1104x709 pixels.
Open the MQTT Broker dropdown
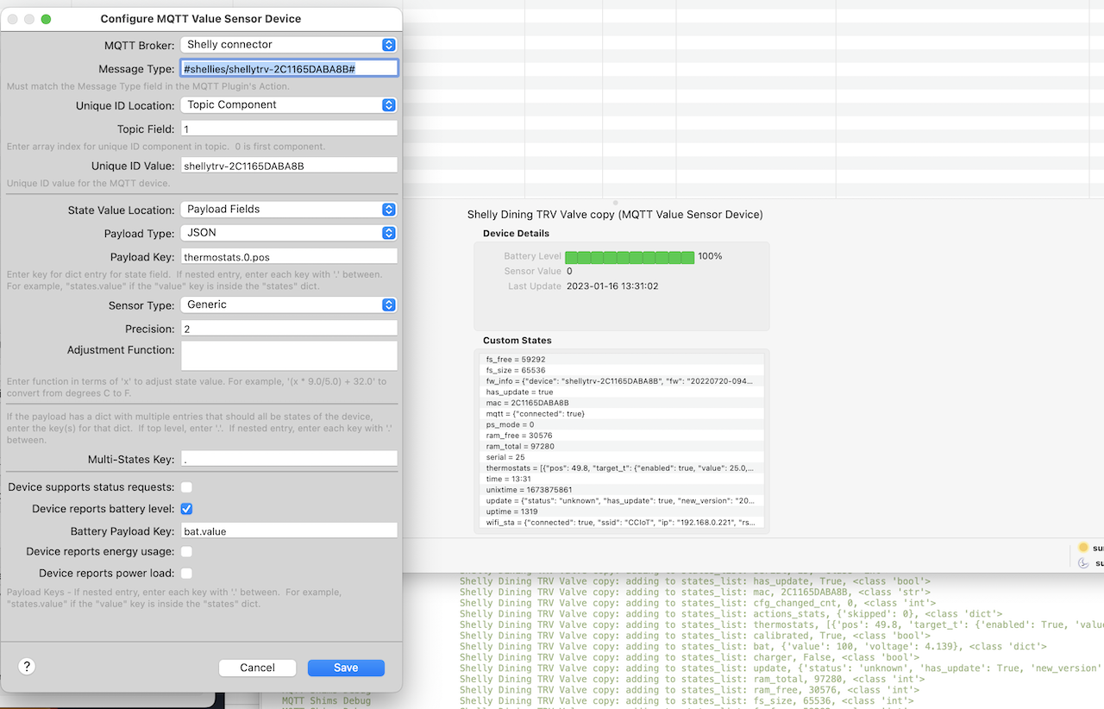click(x=289, y=45)
